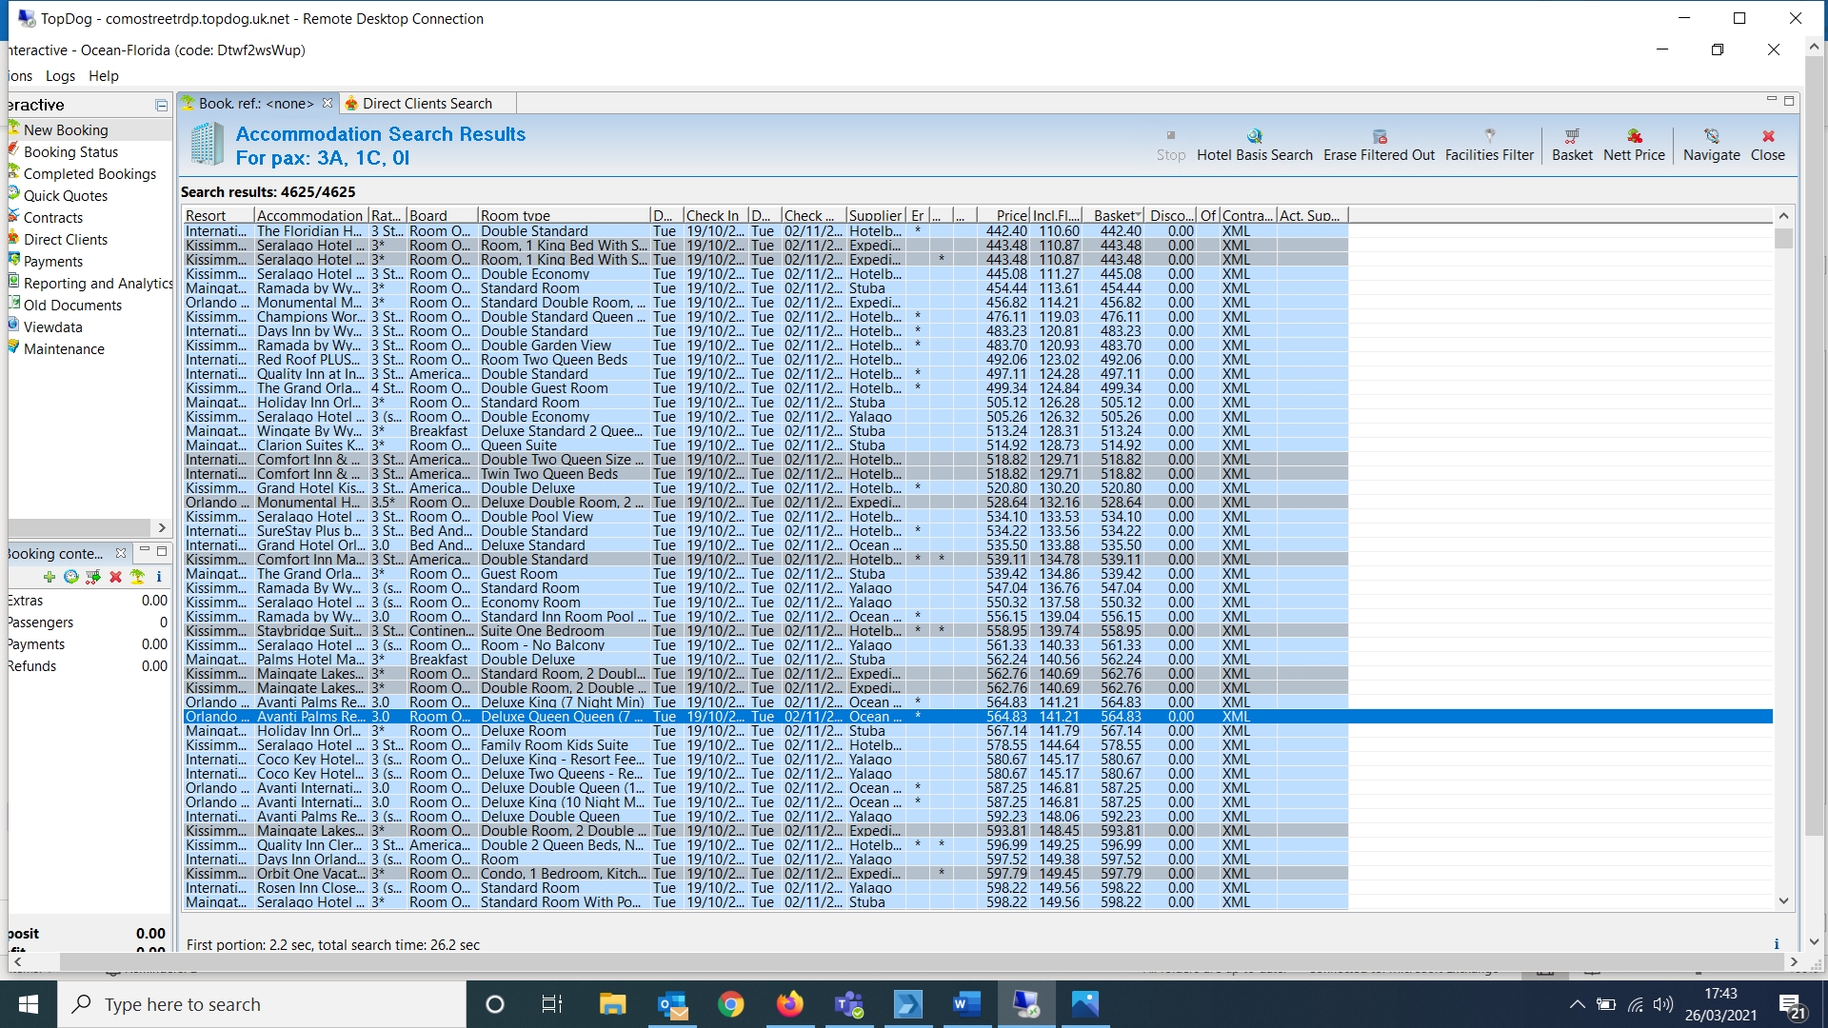
Task: Select the Holiday Inn Deluxe Room row
Action: [x=523, y=731]
